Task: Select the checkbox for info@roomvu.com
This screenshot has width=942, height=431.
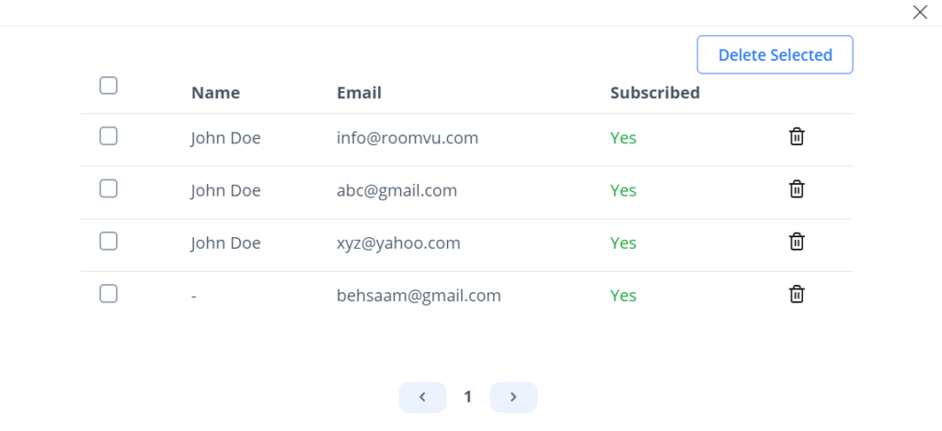Action: pyautogui.click(x=109, y=136)
